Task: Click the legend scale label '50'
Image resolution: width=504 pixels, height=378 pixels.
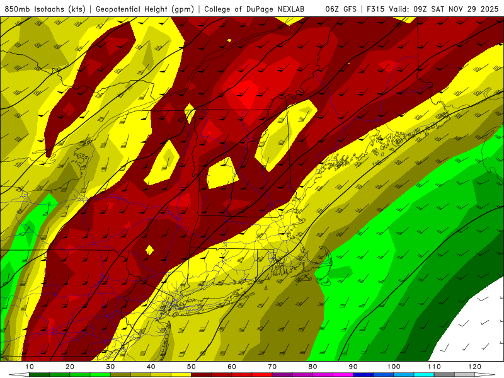Action: pyautogui.click(x=192, y=367)
